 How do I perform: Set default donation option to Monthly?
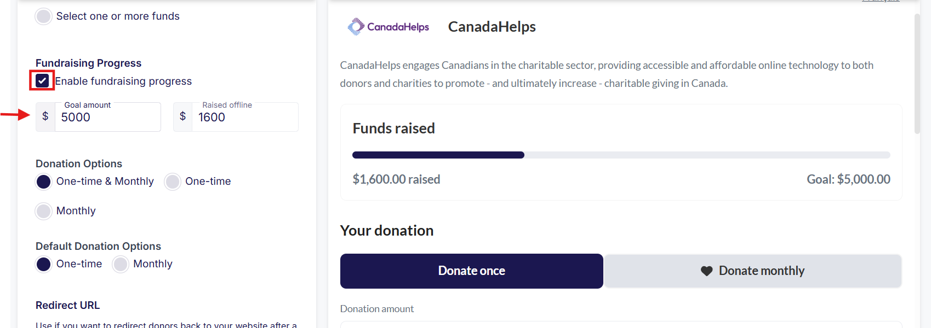click(x=121, y=264)
